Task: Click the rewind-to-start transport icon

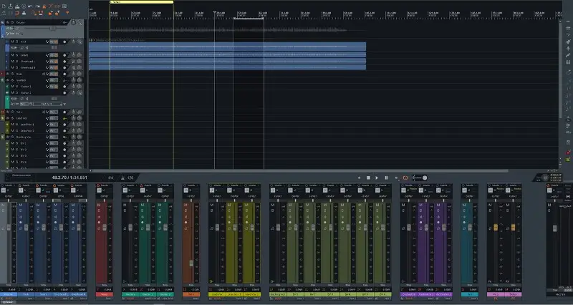Action: [x=359, y=178]
